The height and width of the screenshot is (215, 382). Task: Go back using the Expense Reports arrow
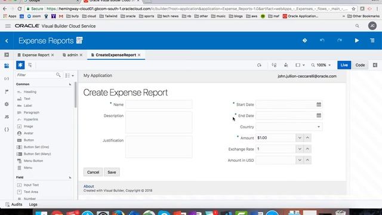7,41
